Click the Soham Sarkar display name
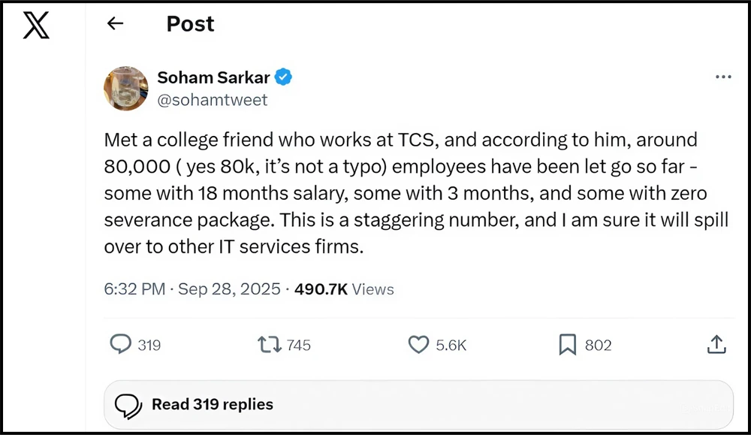This screenshot has width=751, height=435. (213, 77)
